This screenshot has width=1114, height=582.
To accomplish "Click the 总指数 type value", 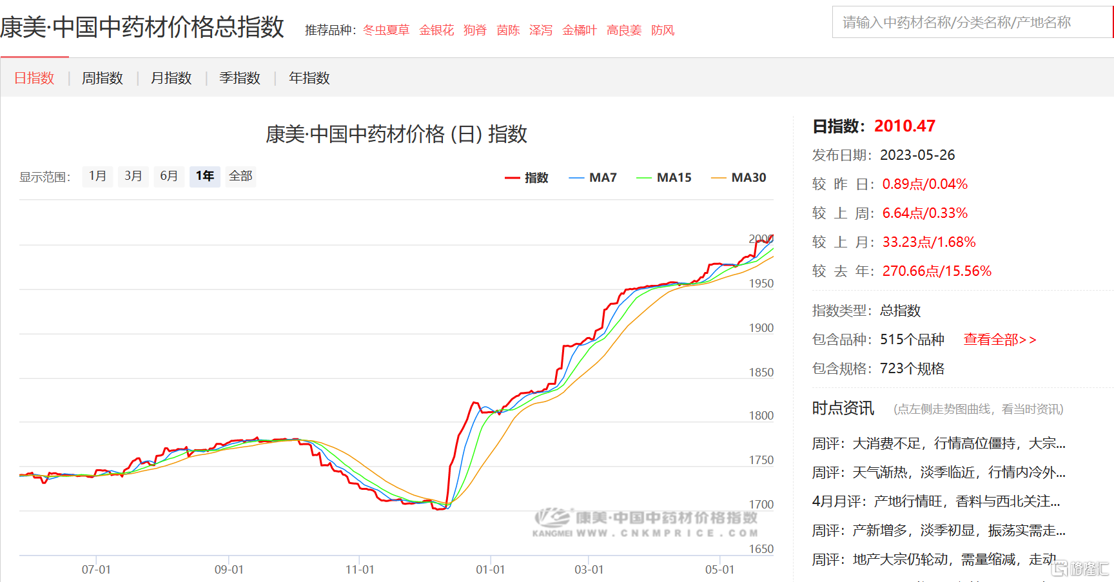I will pyautogui.click(x=901, y=311).
